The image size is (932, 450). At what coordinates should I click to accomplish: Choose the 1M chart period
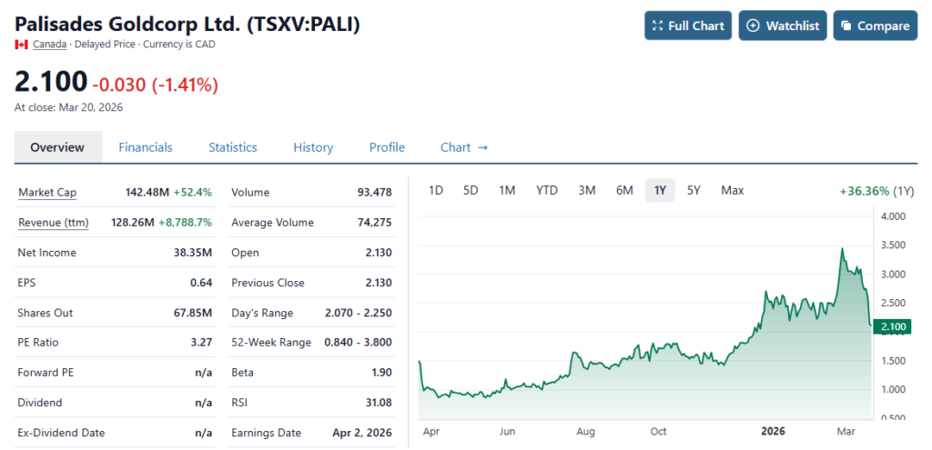coord(507,190)
